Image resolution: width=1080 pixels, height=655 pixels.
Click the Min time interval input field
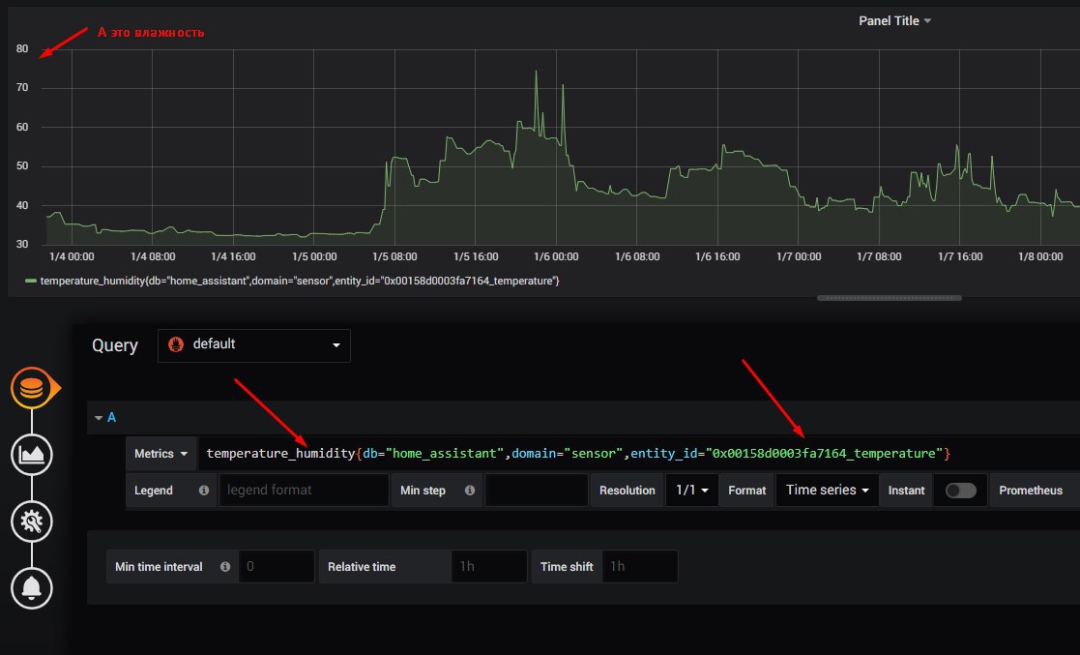(277, 567)
